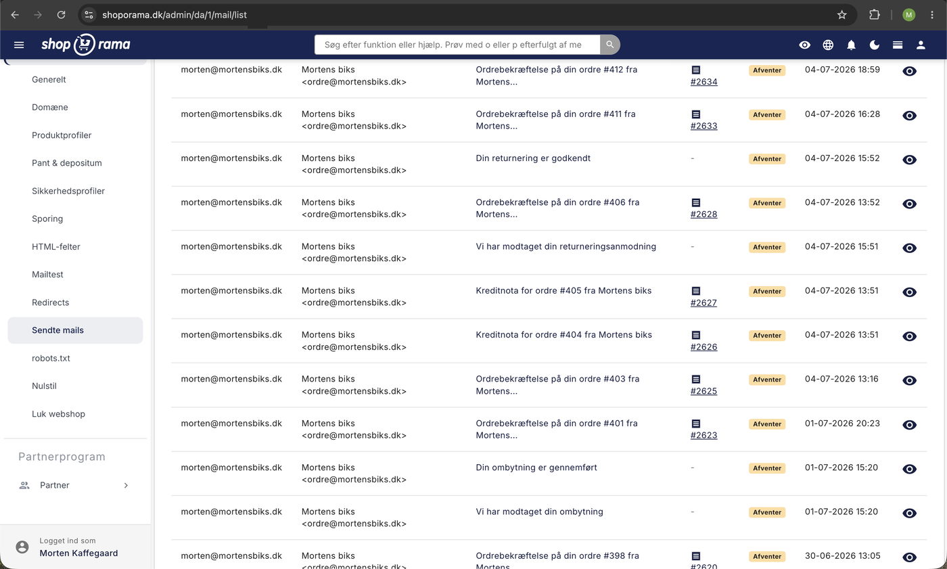The image size is (947, 569).
Task: Open order link #2625
Action: click(703, 391)
